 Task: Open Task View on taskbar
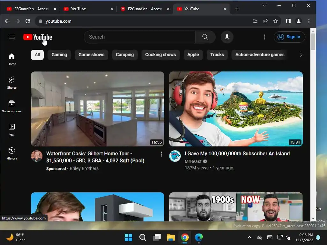pos(156,237)
